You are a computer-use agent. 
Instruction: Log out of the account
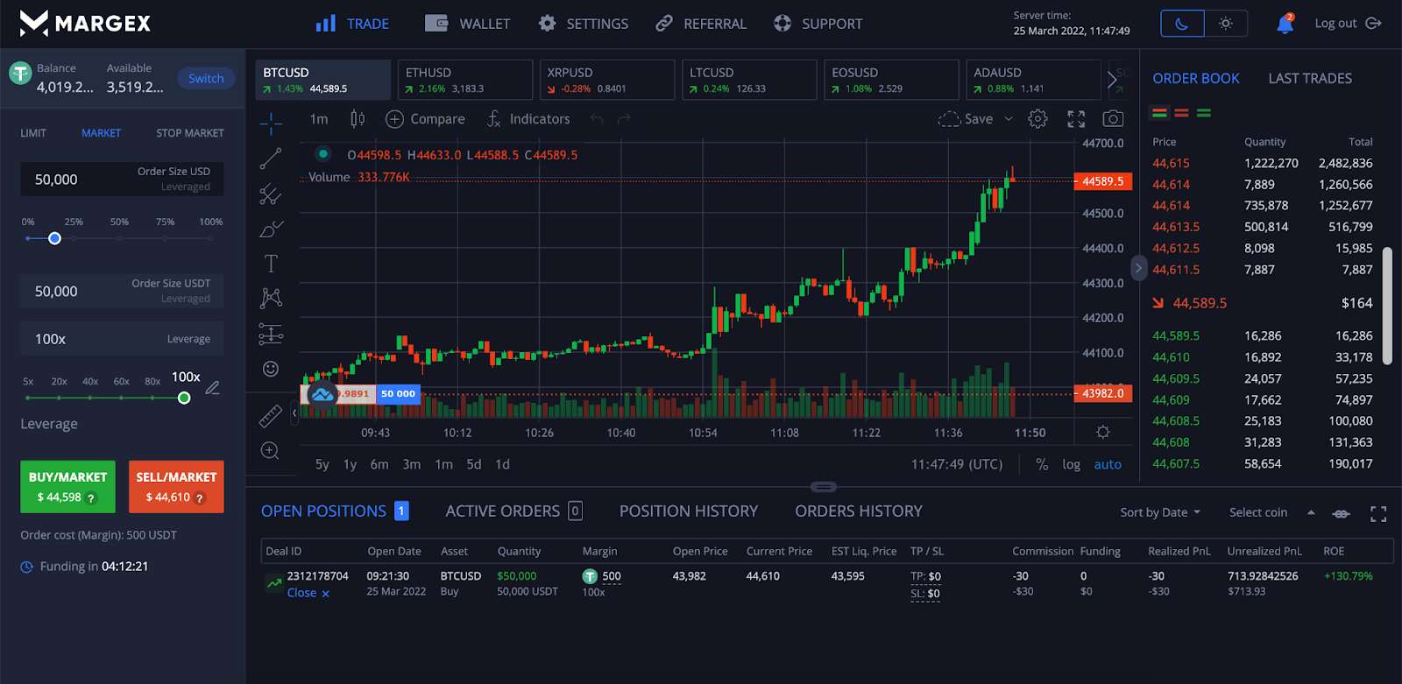(x=1348, y=24)
